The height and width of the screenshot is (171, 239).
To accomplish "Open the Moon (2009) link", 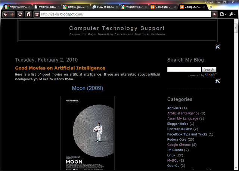I will coord(87,88).
